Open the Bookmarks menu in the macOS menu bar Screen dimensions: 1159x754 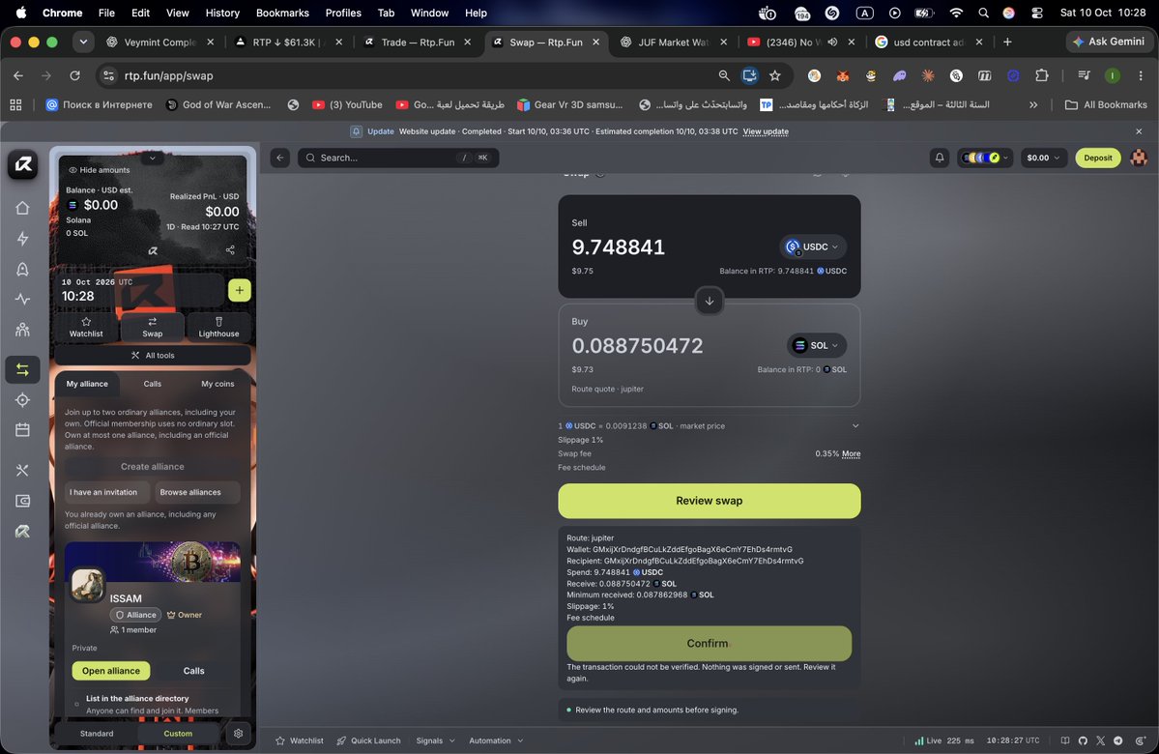coord(282,13)
